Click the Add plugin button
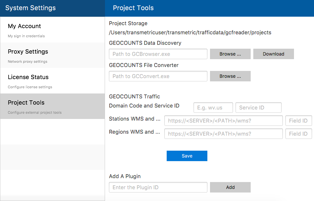 (230, 187)
